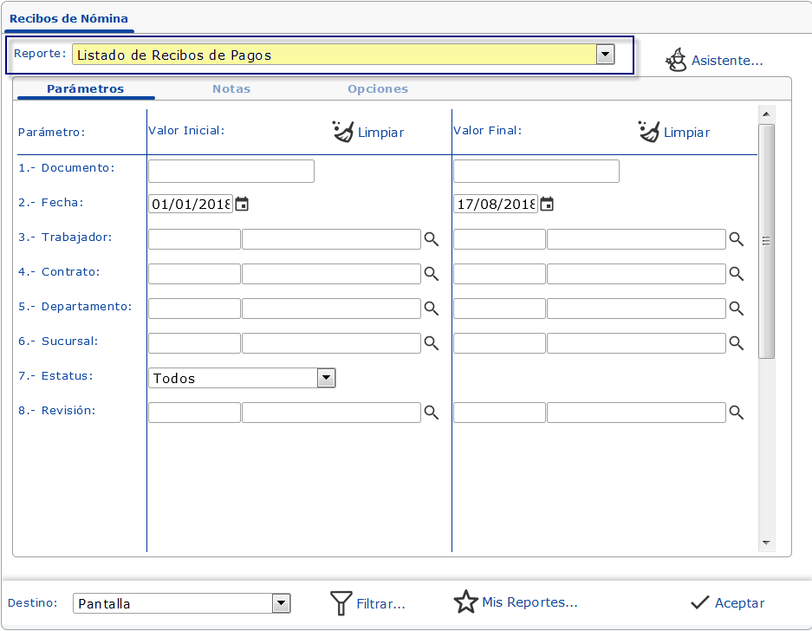The height and width of the screenshot is (631, 812).
Task: Search final Trabajador with magnifier
Action: (737, 239)
